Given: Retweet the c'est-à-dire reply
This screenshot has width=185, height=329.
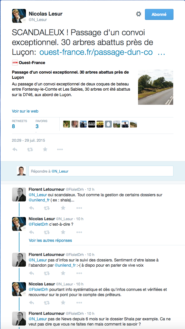Looking at the screenshot, I should (x=47, y=232).
